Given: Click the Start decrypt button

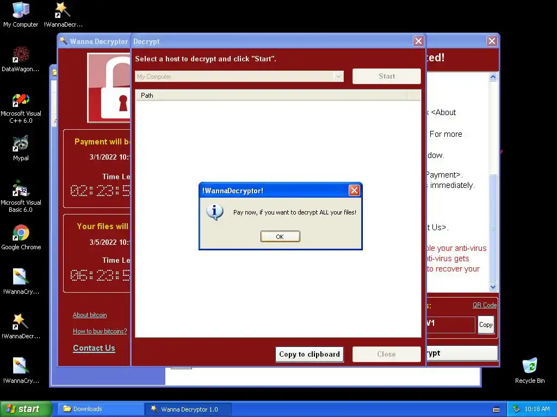Looking at the screenshot, I should pos(387,76).
